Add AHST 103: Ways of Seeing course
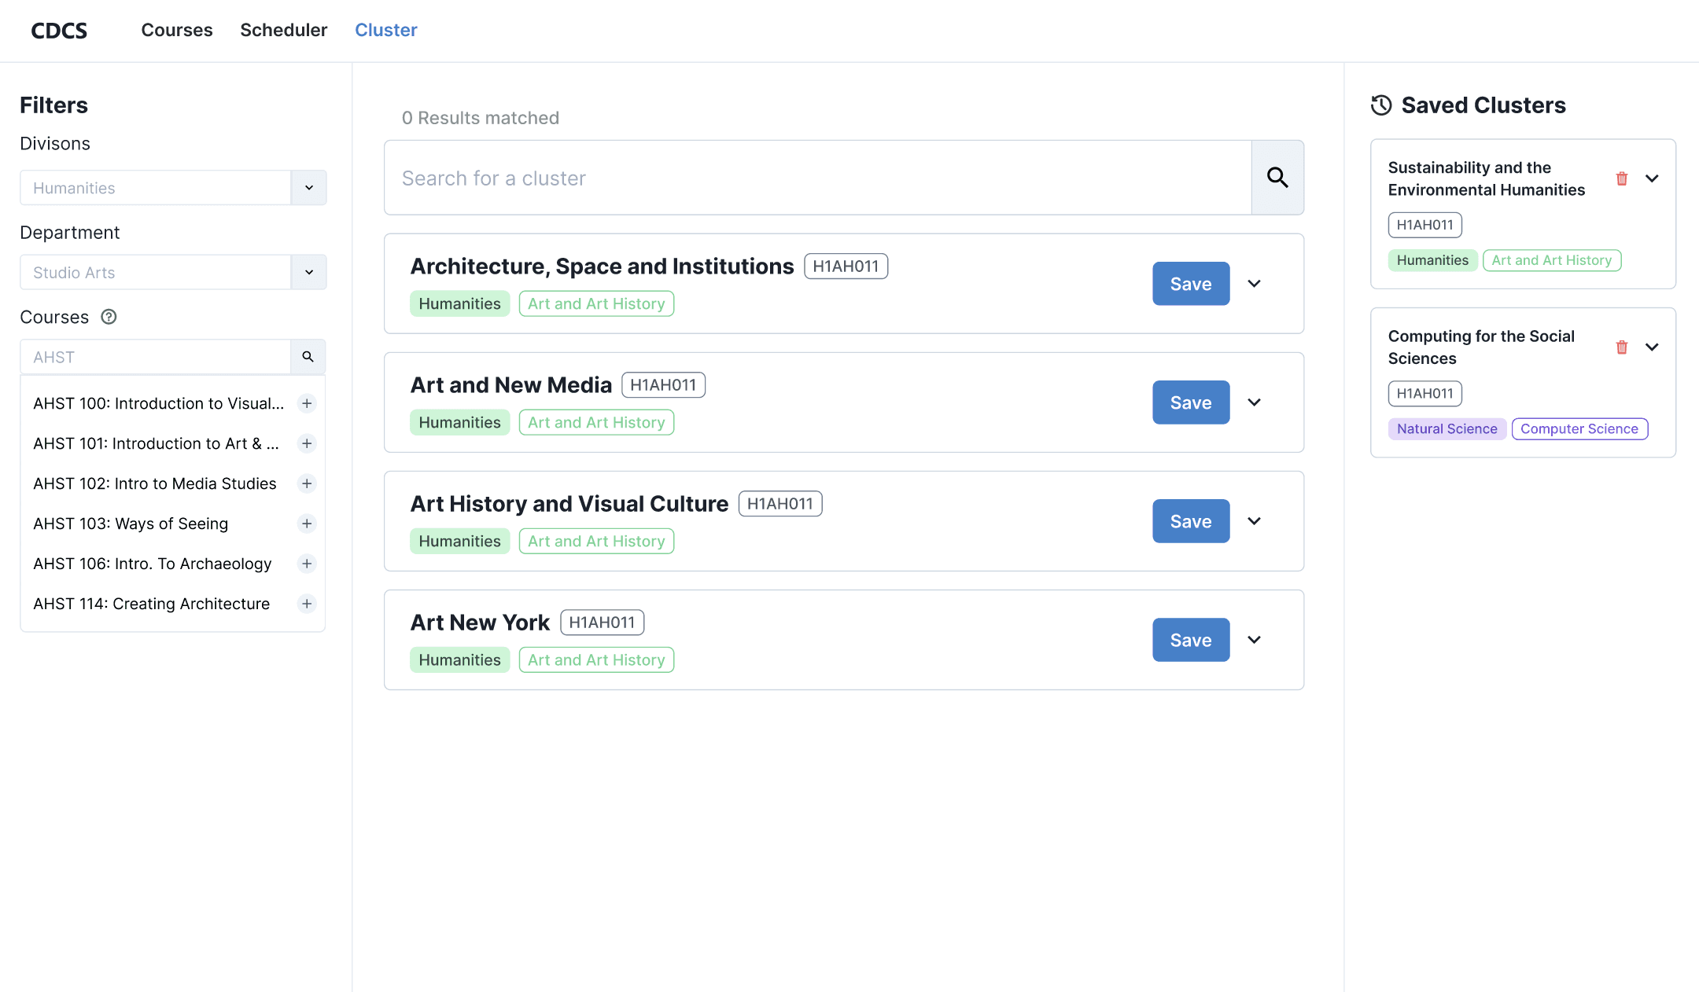The width and height of the screenshot is (1699, 992). coord(307,524)
